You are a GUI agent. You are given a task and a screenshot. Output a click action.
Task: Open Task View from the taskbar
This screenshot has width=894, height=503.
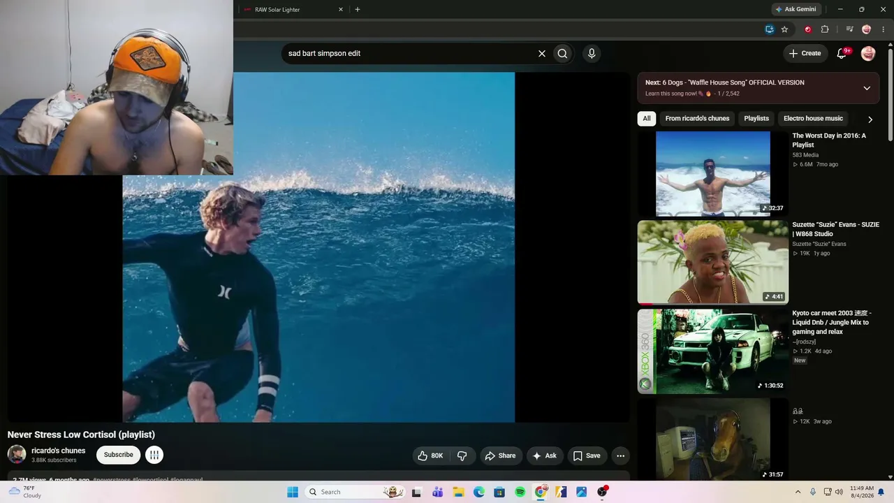tap(417, 492)
